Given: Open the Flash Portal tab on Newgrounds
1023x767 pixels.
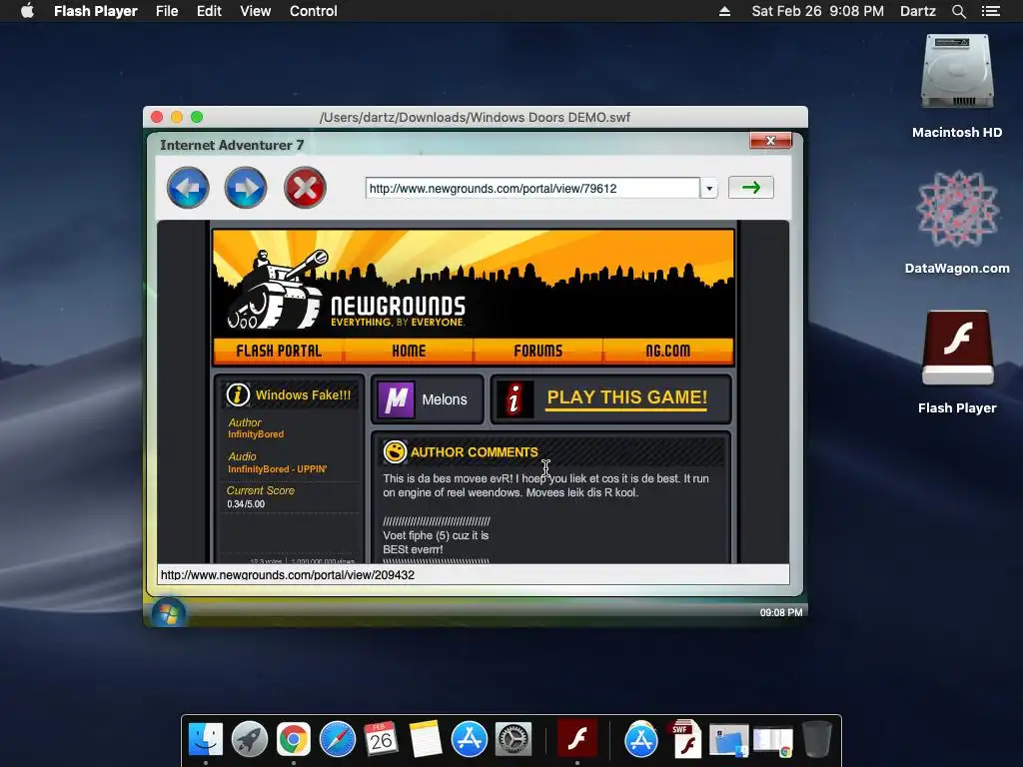Looking at the screenshot, I should coord(279,351).
